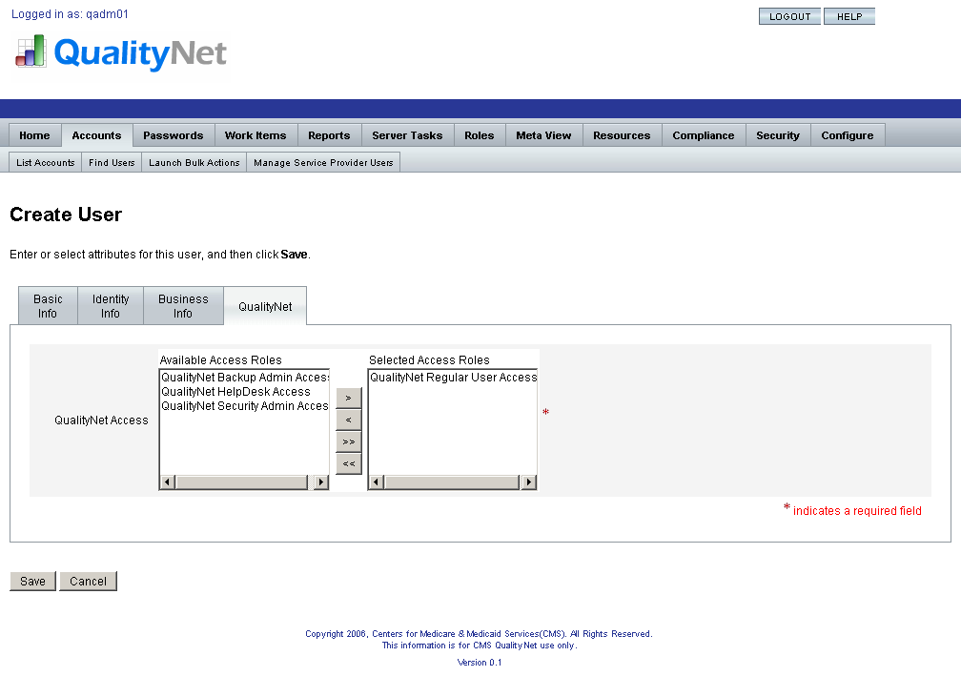Click 'indicates a required field' note
The height and width of the screenshot is (697, 961).
pyautogui.click(x=857, y=511)
